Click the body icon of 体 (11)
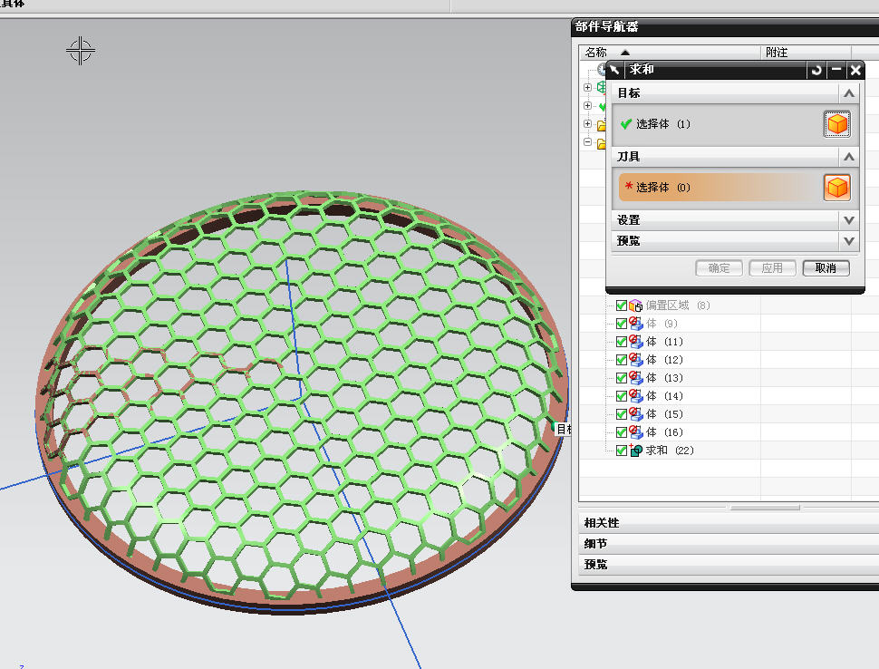879x669 pixels. [x=635, y=342]
